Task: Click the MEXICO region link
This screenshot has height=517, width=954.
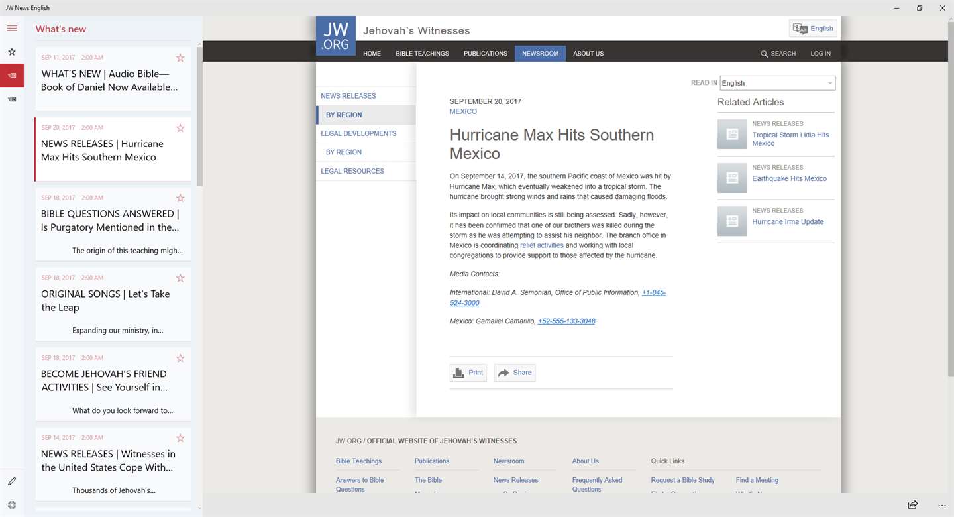Action: (463, 111)
